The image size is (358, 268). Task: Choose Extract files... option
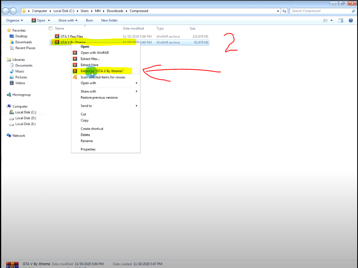coord(90,59)
